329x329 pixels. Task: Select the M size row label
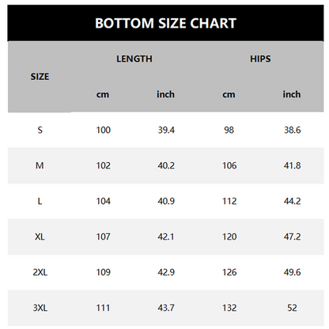pyautogui.click(x=40, y=165)
